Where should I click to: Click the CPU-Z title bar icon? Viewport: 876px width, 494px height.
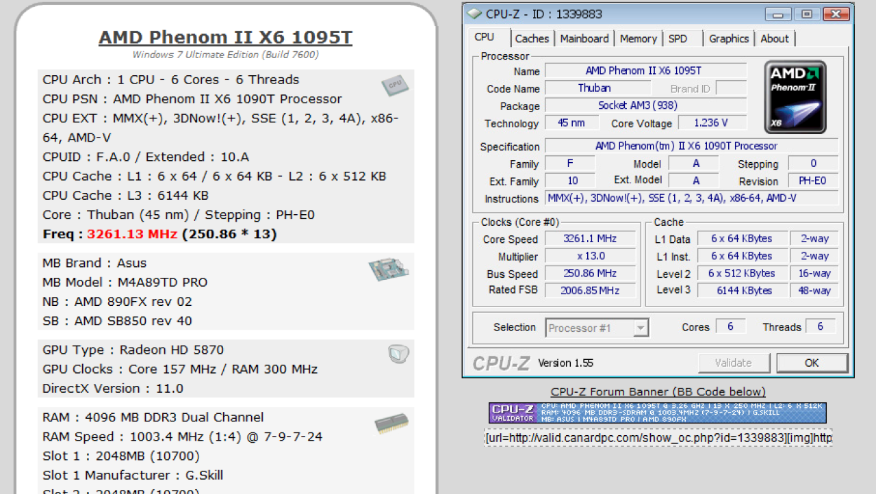pos(475,14)
